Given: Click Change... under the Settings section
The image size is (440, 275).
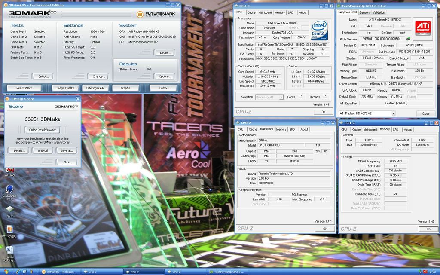Looking at the screenshot, I should 98,76.
